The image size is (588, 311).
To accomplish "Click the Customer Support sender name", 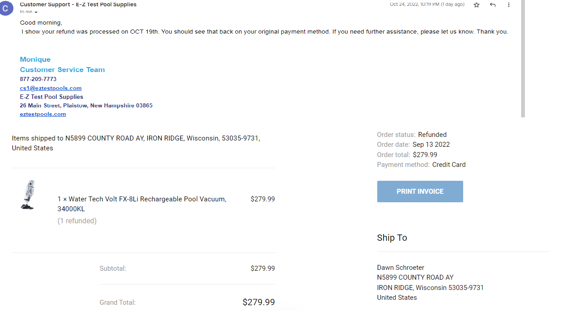I will [x=78, y=4].
